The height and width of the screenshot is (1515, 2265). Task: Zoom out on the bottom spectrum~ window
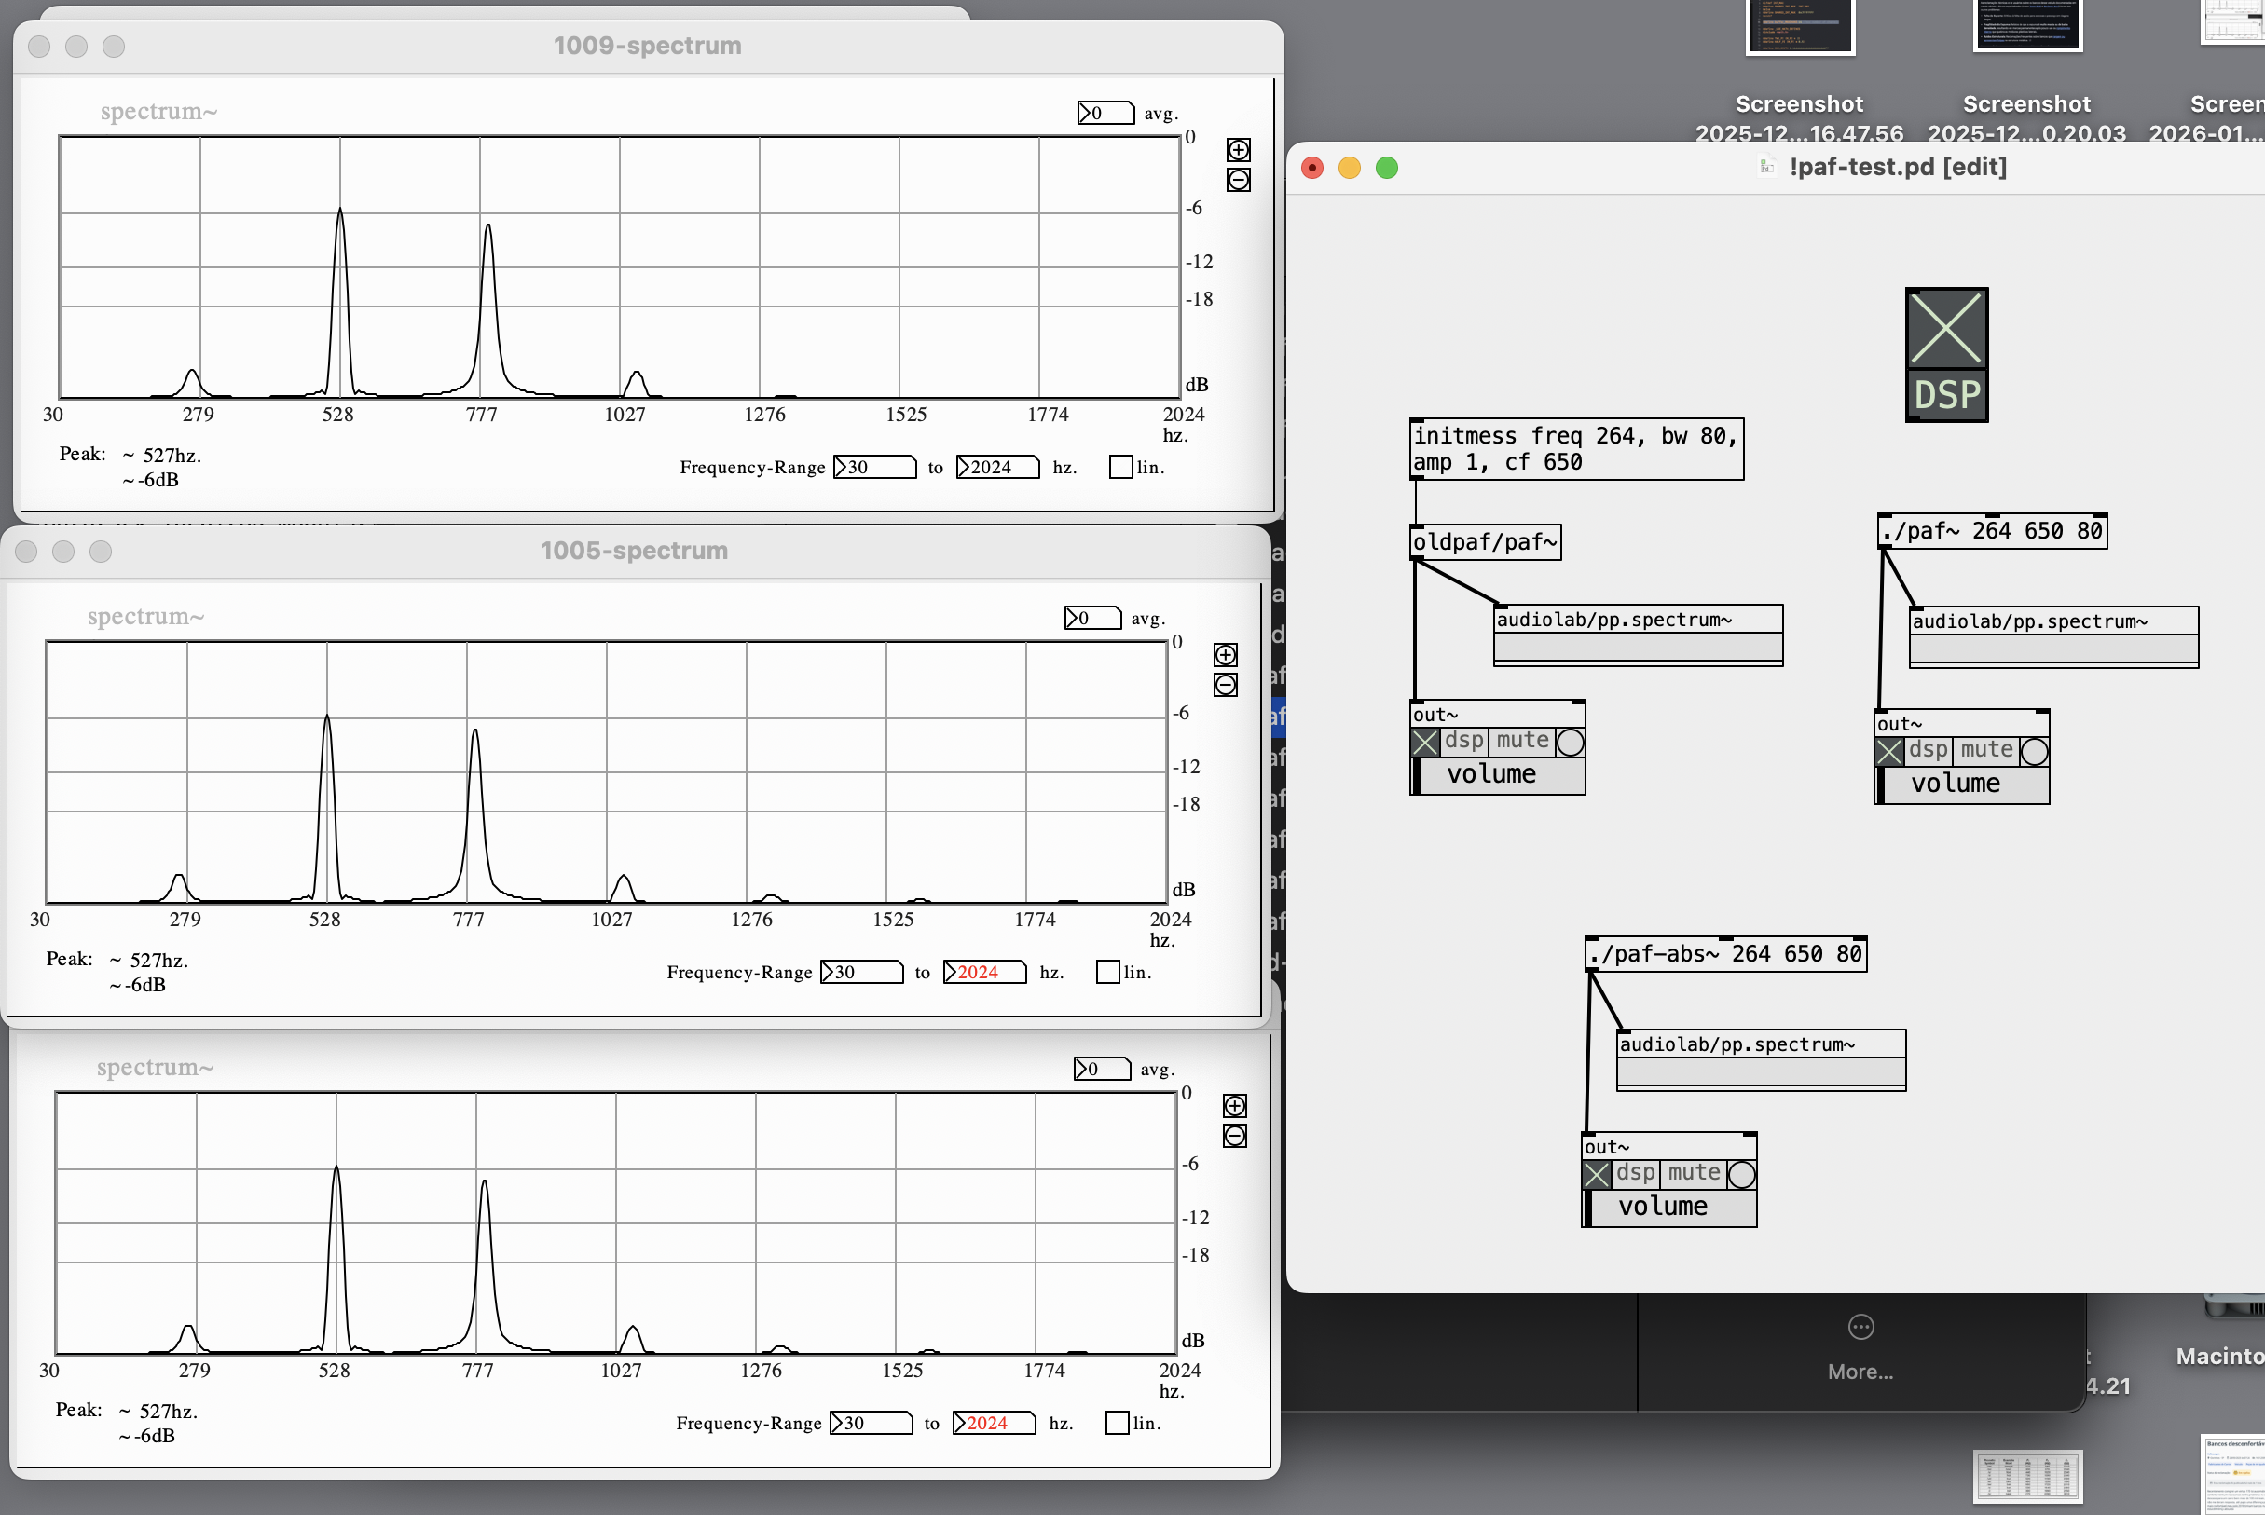point(1234,1137)
